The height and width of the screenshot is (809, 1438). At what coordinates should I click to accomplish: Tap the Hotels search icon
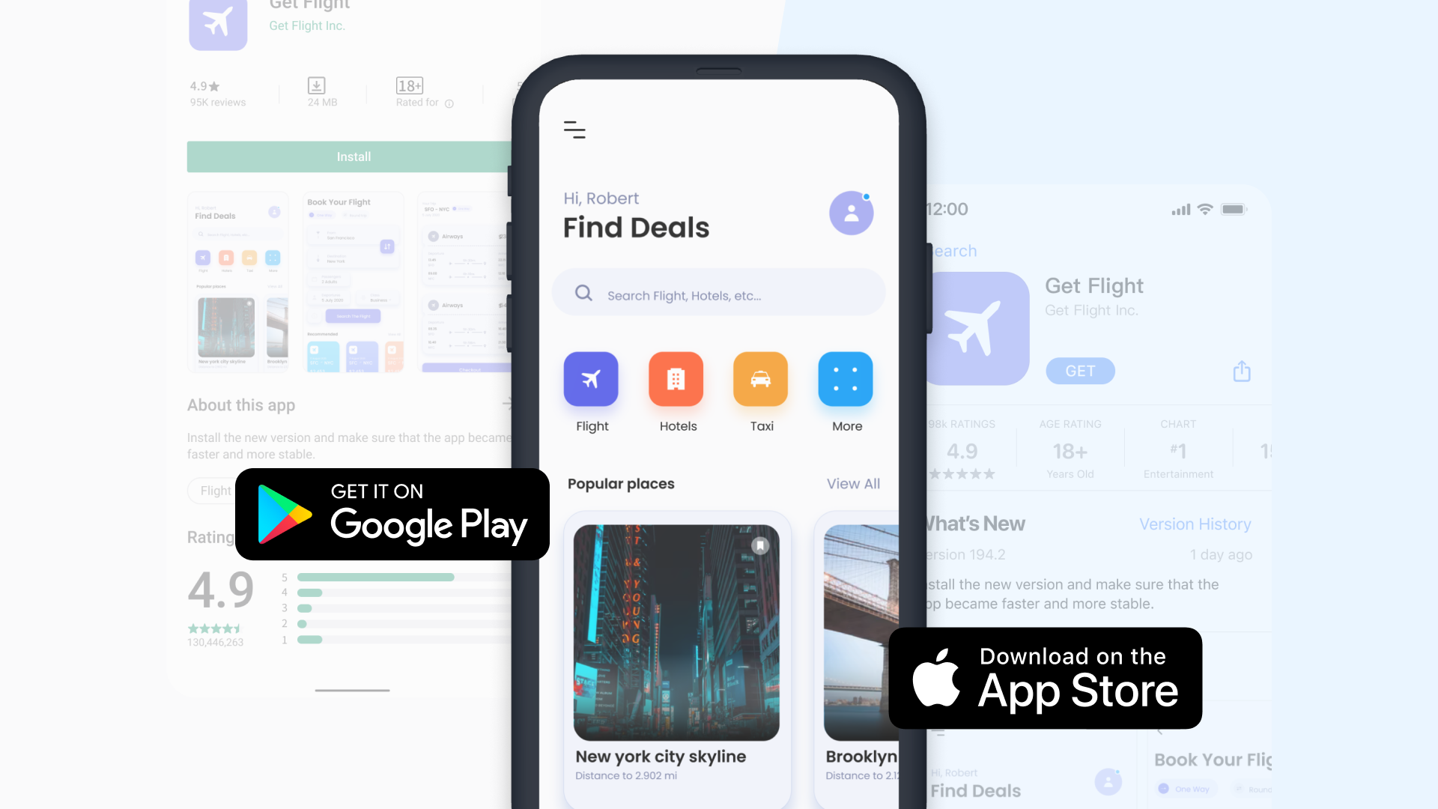click(676, 379)
